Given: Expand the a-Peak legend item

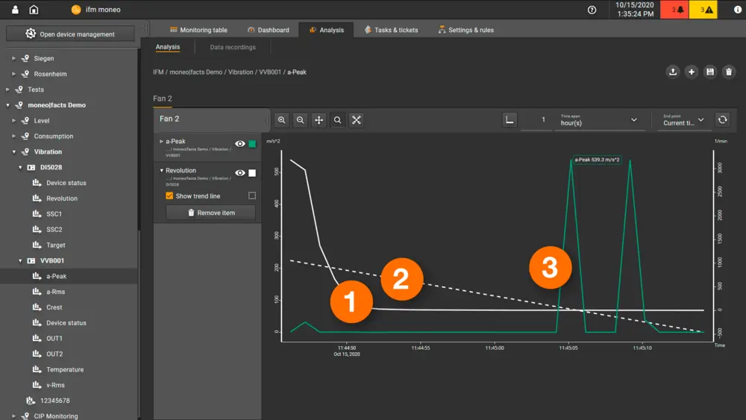Looking at the screenshot, I should (x=161, y=141).
